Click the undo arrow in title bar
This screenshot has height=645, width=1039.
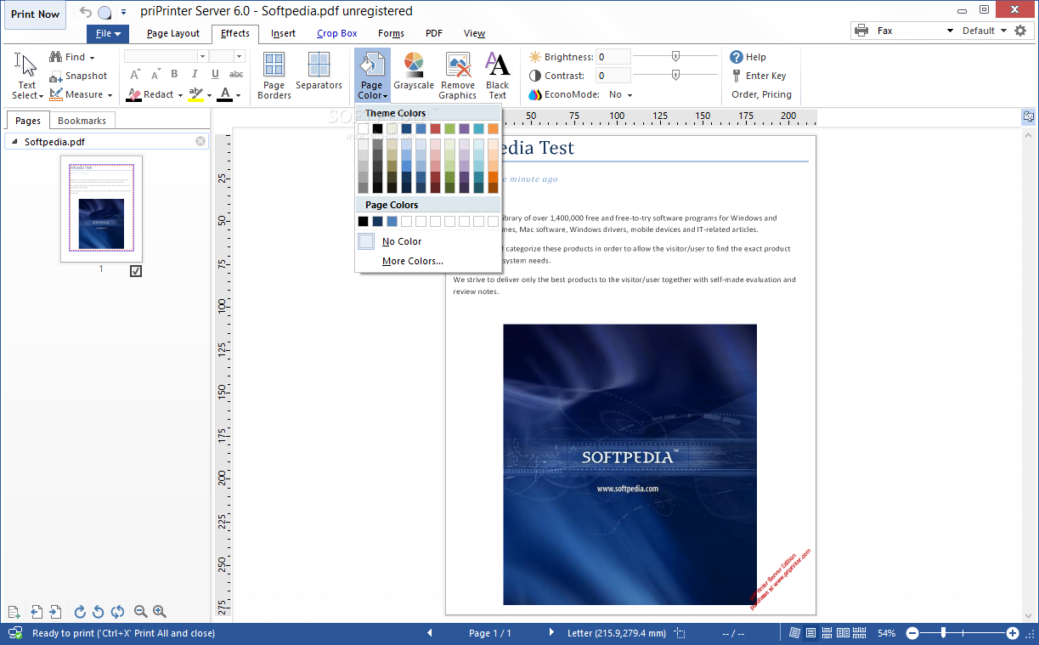coord(85,12)
